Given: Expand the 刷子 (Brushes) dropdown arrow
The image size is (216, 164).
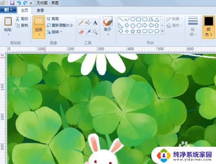Looking at the screenshot, I should [108, 35].
